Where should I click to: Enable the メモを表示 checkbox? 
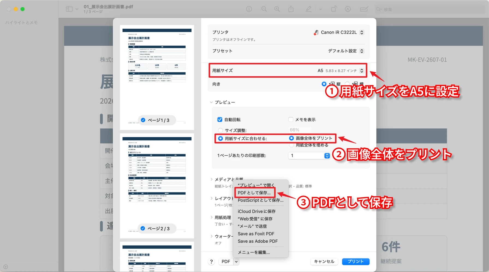pos(291,119)
